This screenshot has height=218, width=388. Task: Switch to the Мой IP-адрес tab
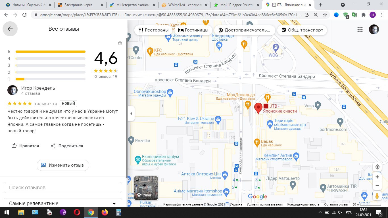(236, 5)
